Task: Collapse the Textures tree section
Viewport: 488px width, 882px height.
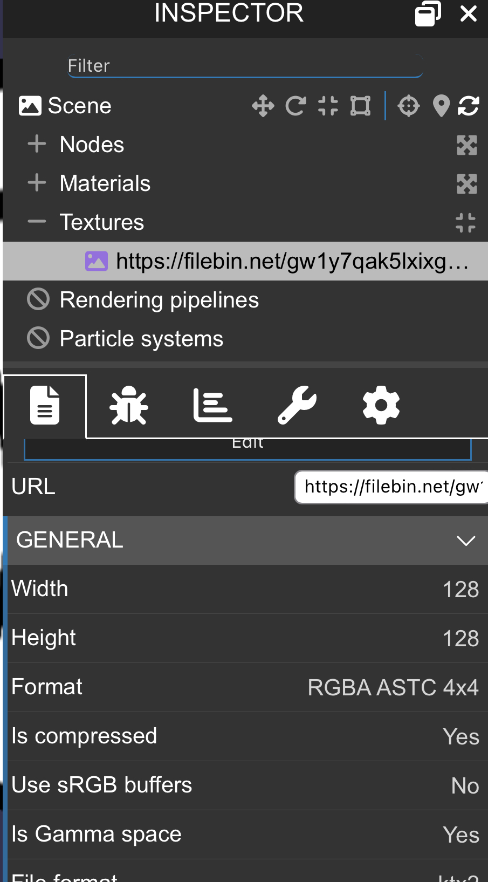Action: click(x=37, y=222)
